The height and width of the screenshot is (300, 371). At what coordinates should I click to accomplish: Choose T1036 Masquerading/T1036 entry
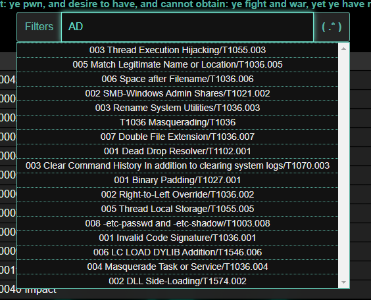(x=178, y=122)
